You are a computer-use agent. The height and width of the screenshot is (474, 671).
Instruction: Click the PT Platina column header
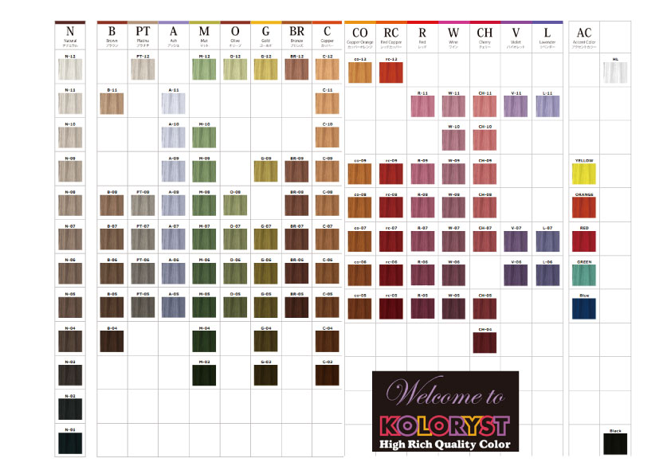tap(143, 34)
